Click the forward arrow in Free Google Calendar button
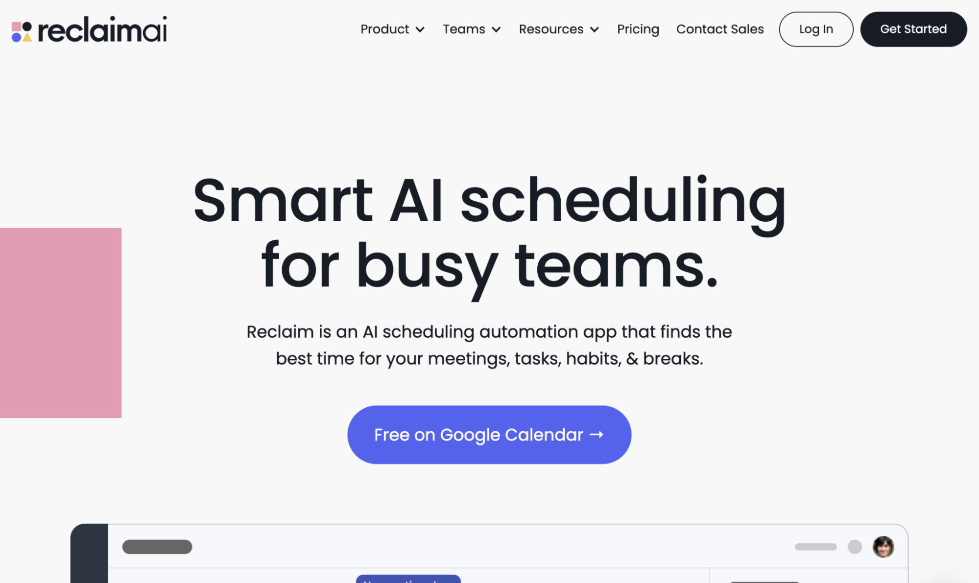The height and width of the screenshot is (583, 979). point(597,435)
